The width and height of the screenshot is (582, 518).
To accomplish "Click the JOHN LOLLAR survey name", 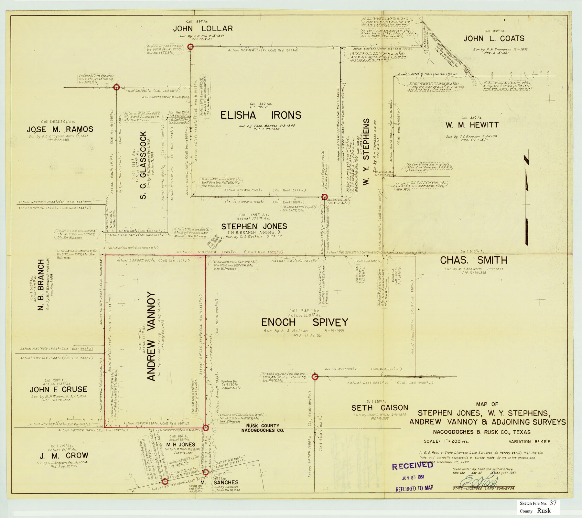I will (203, 28).
